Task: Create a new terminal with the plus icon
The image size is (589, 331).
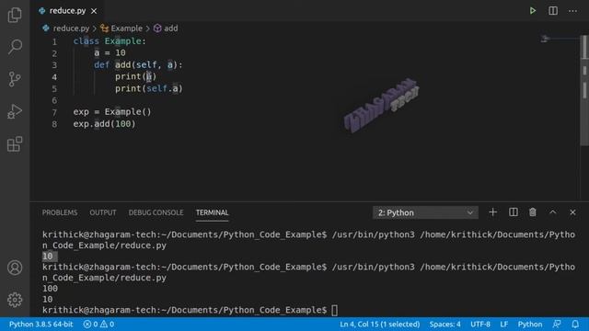Action: point(493,212)
